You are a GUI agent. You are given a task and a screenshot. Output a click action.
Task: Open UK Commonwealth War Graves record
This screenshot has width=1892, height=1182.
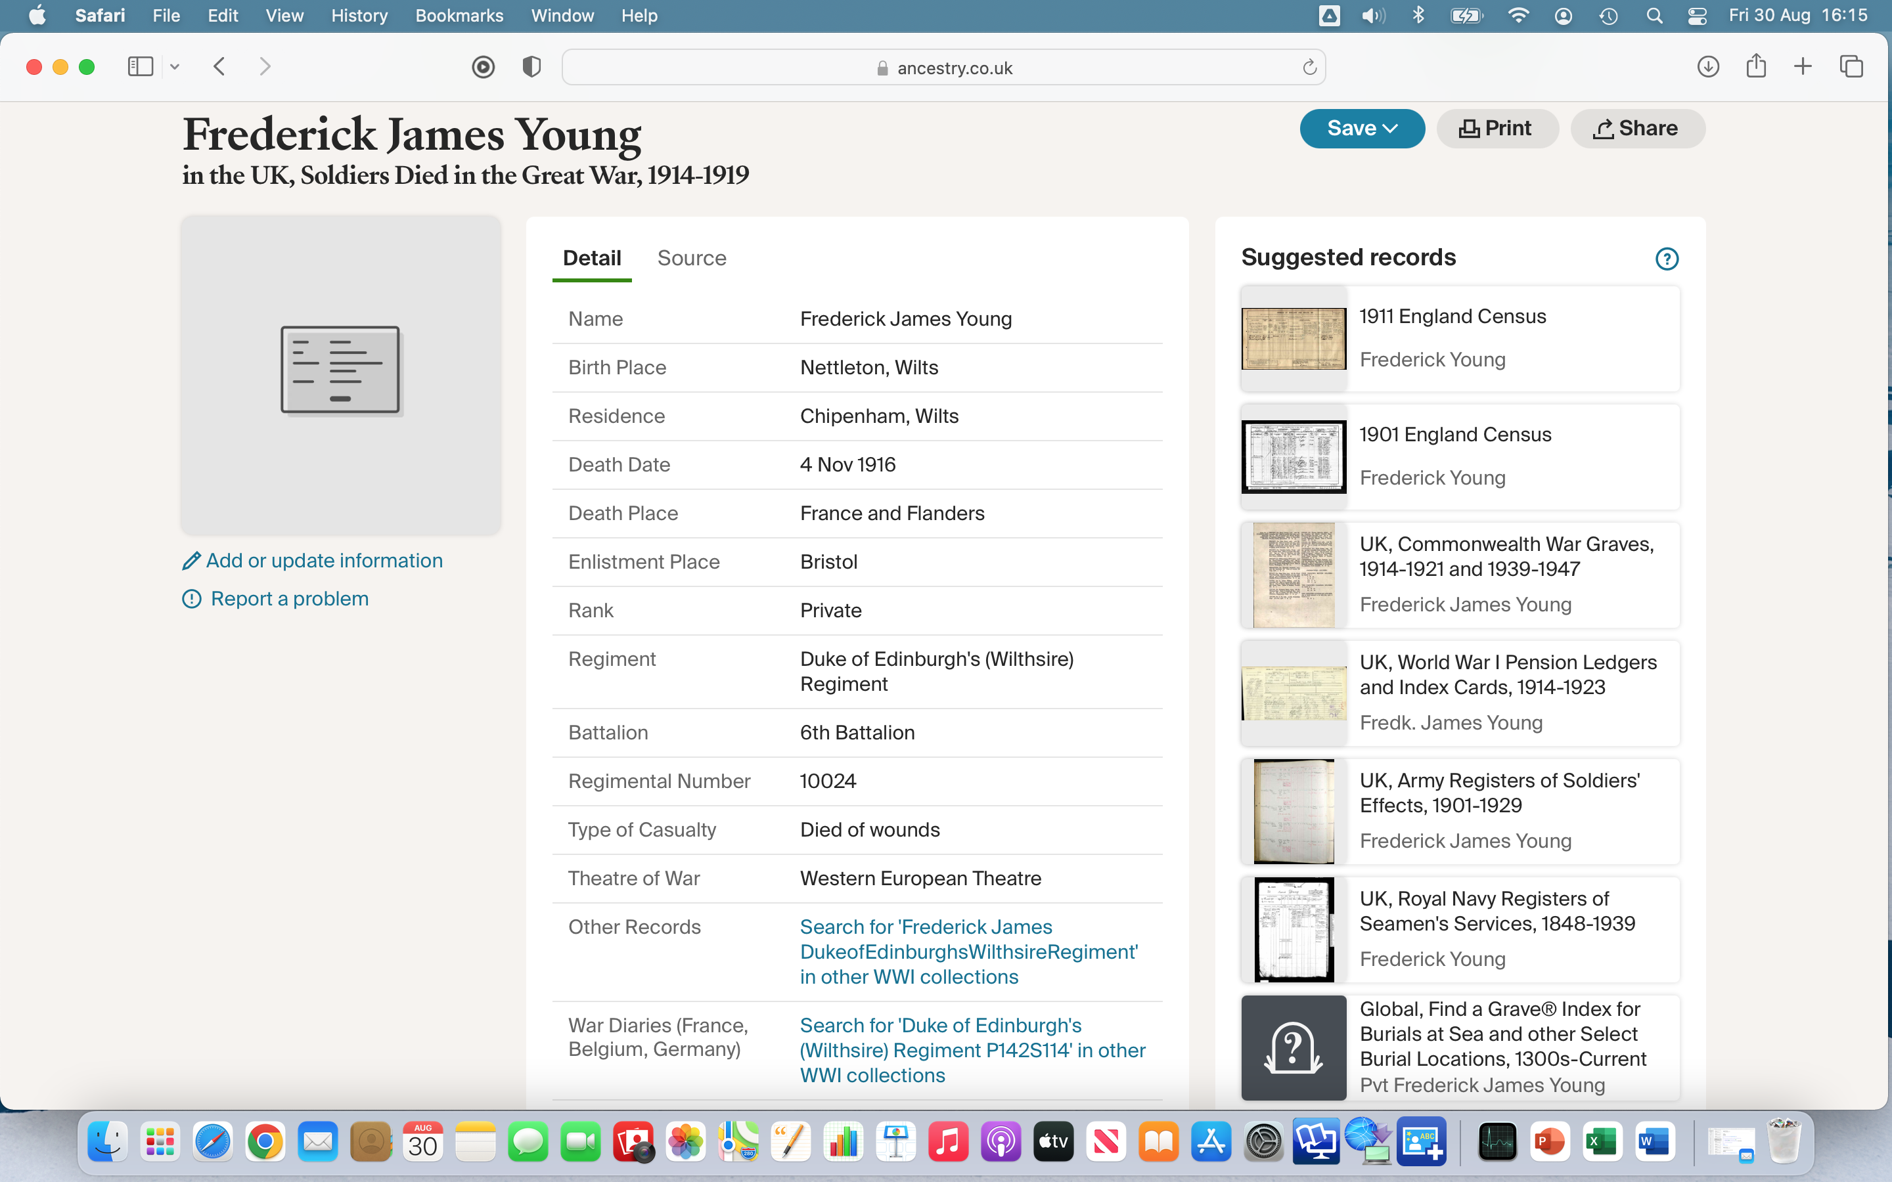[1460, 575]
